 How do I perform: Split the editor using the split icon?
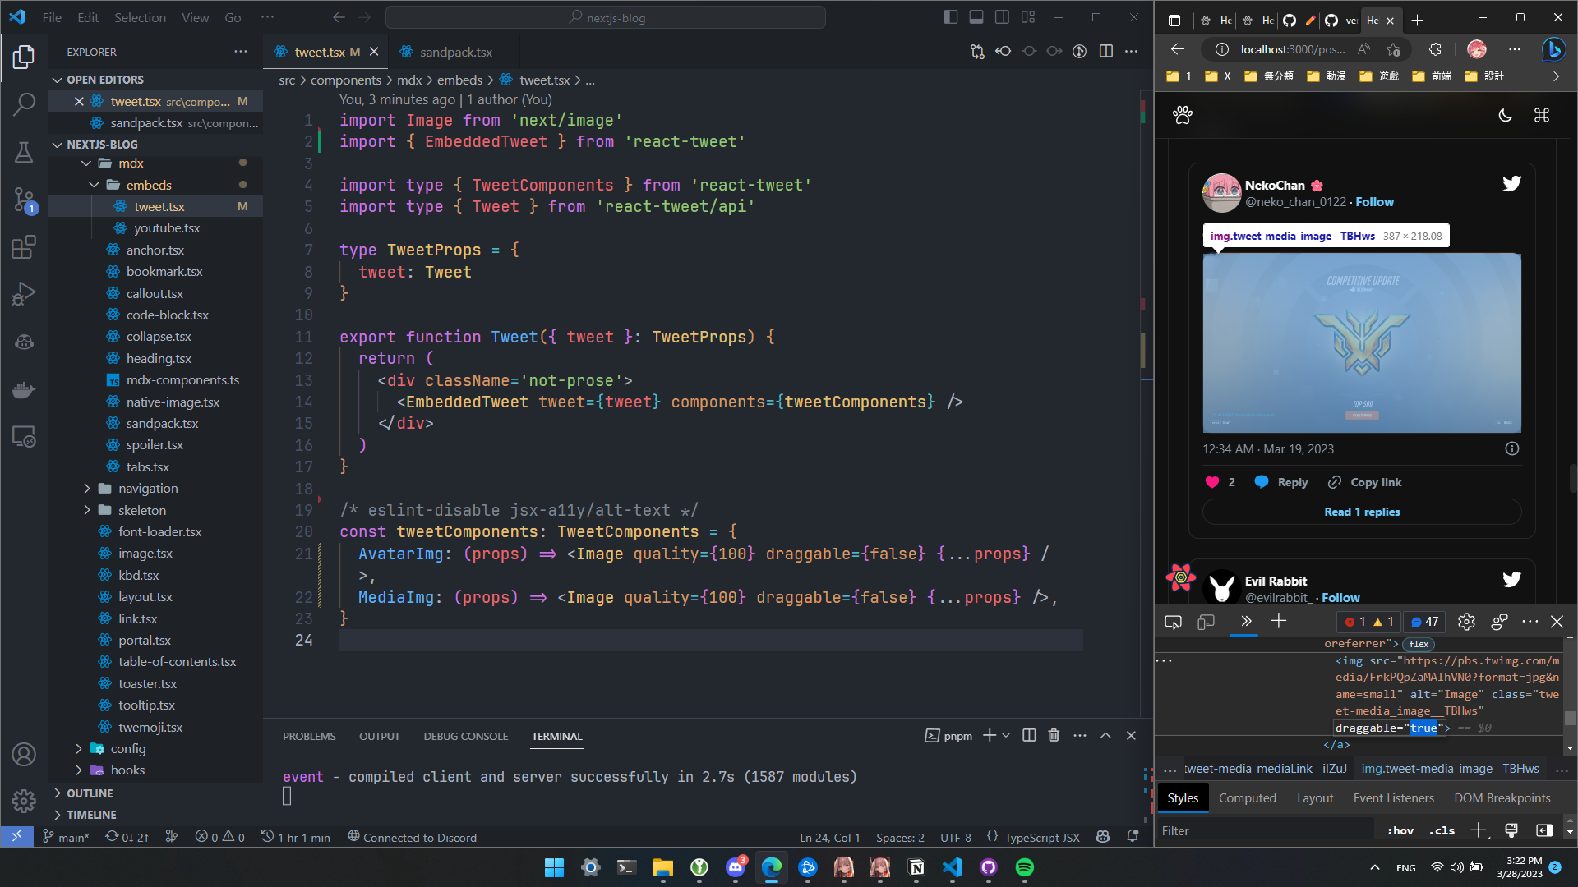(x=1106, y=51)
